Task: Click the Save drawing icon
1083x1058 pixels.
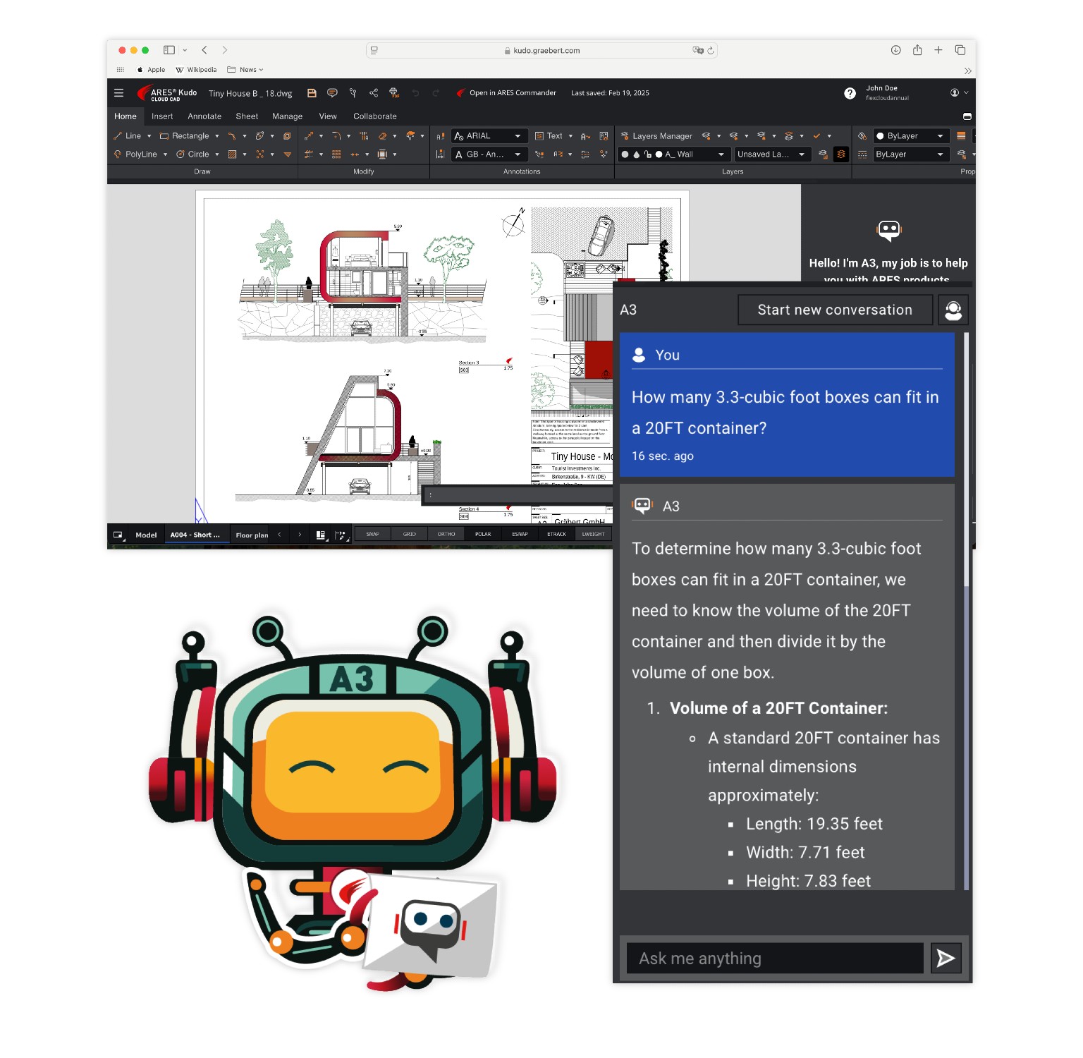Action: pyautogui.click(x=312, y=93)
